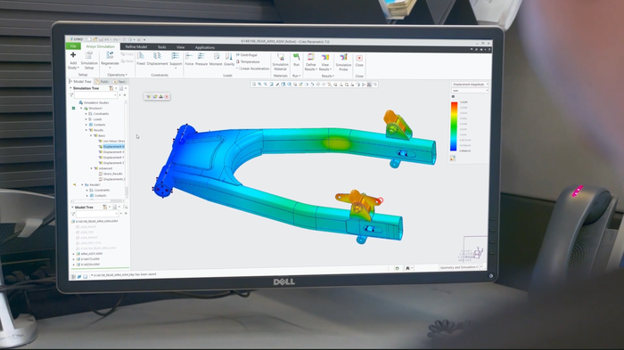
Task: Open the Simulation Probe tool
Action: click(x=343, y=62)
